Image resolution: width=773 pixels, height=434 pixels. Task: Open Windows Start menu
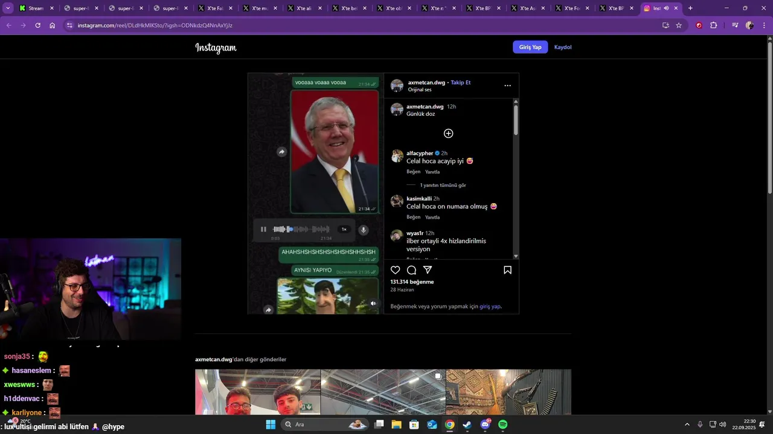(x=271, y=424)
